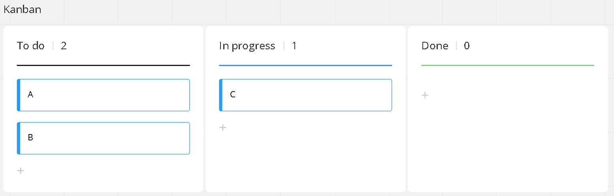Click the Done column count 0
Screen dimensions: 614x196
pos(467,46)
